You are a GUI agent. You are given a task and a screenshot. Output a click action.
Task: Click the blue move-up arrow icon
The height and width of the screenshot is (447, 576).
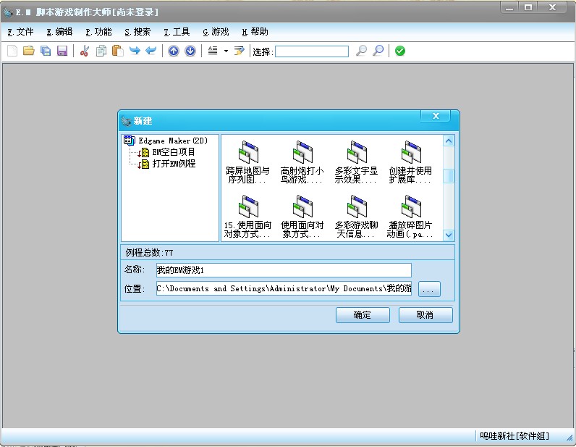(x=174, y=51)
